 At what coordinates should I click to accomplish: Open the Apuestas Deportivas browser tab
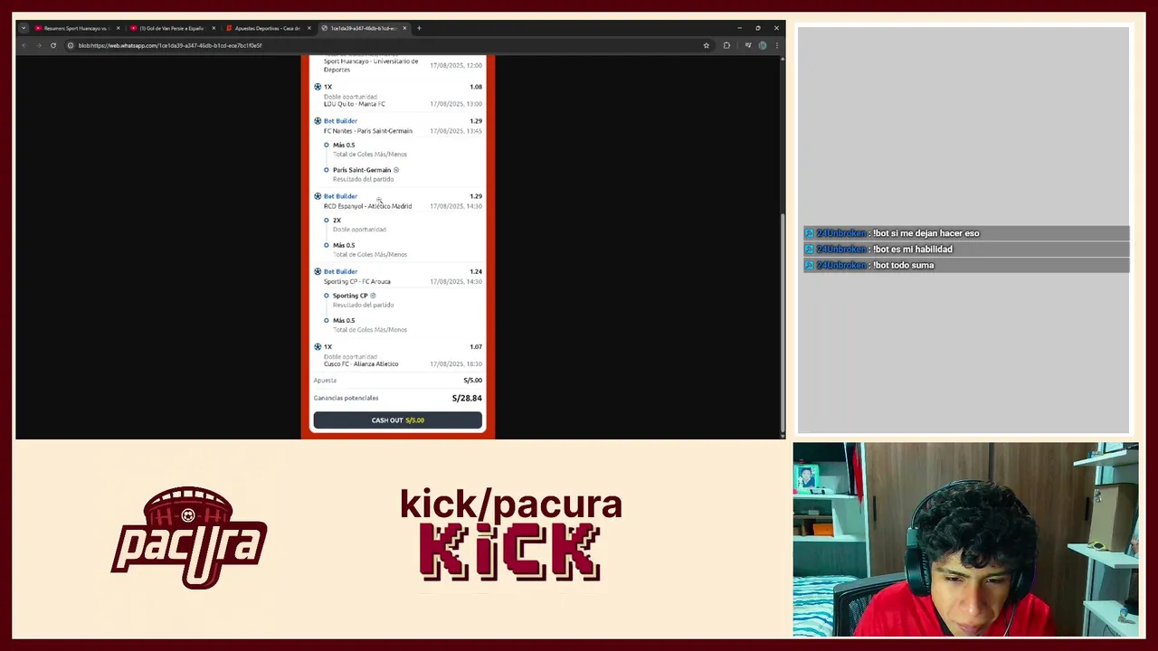click(267, 28)
